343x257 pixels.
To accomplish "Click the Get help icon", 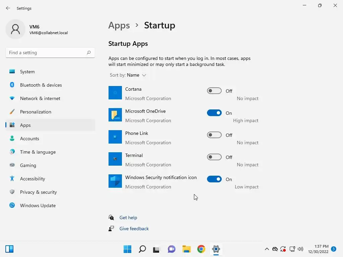I will click(x=111, y=218).
